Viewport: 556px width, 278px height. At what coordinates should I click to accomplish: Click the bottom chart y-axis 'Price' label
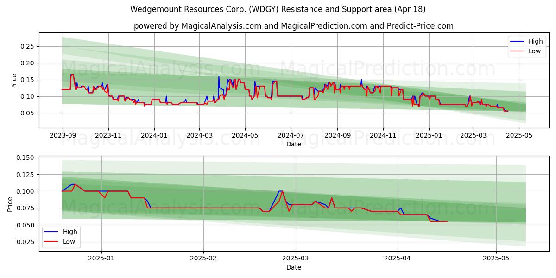[10, 203]
